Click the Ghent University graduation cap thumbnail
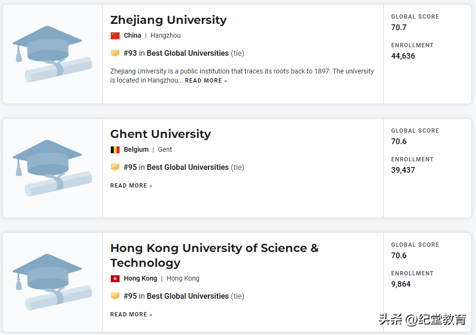The width and height of the screenshot is (476, 335). [52, 168]
